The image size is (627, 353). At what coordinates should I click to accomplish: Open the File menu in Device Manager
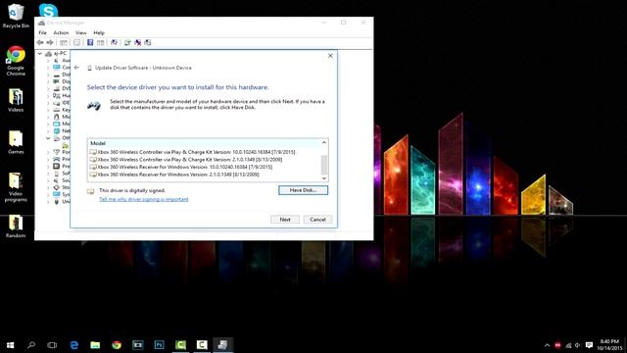tap(42, 32)
